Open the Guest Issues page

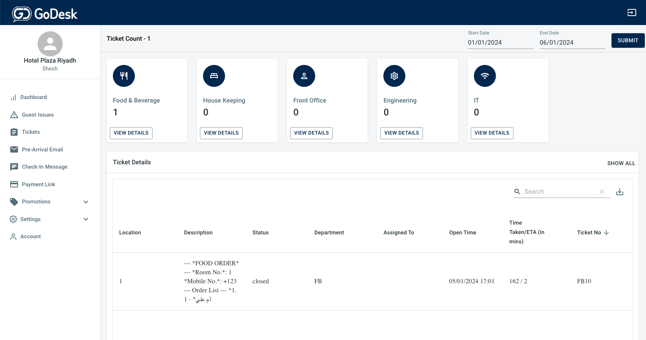pos(38,115)
